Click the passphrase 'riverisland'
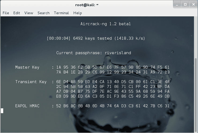The height and width of the screenshot is (133, 198). click(118, 53)
